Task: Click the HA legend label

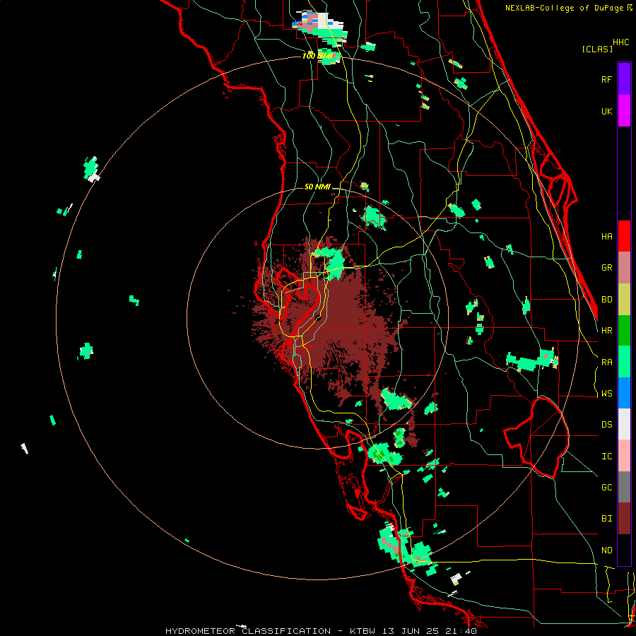Action: coord(606,237)
